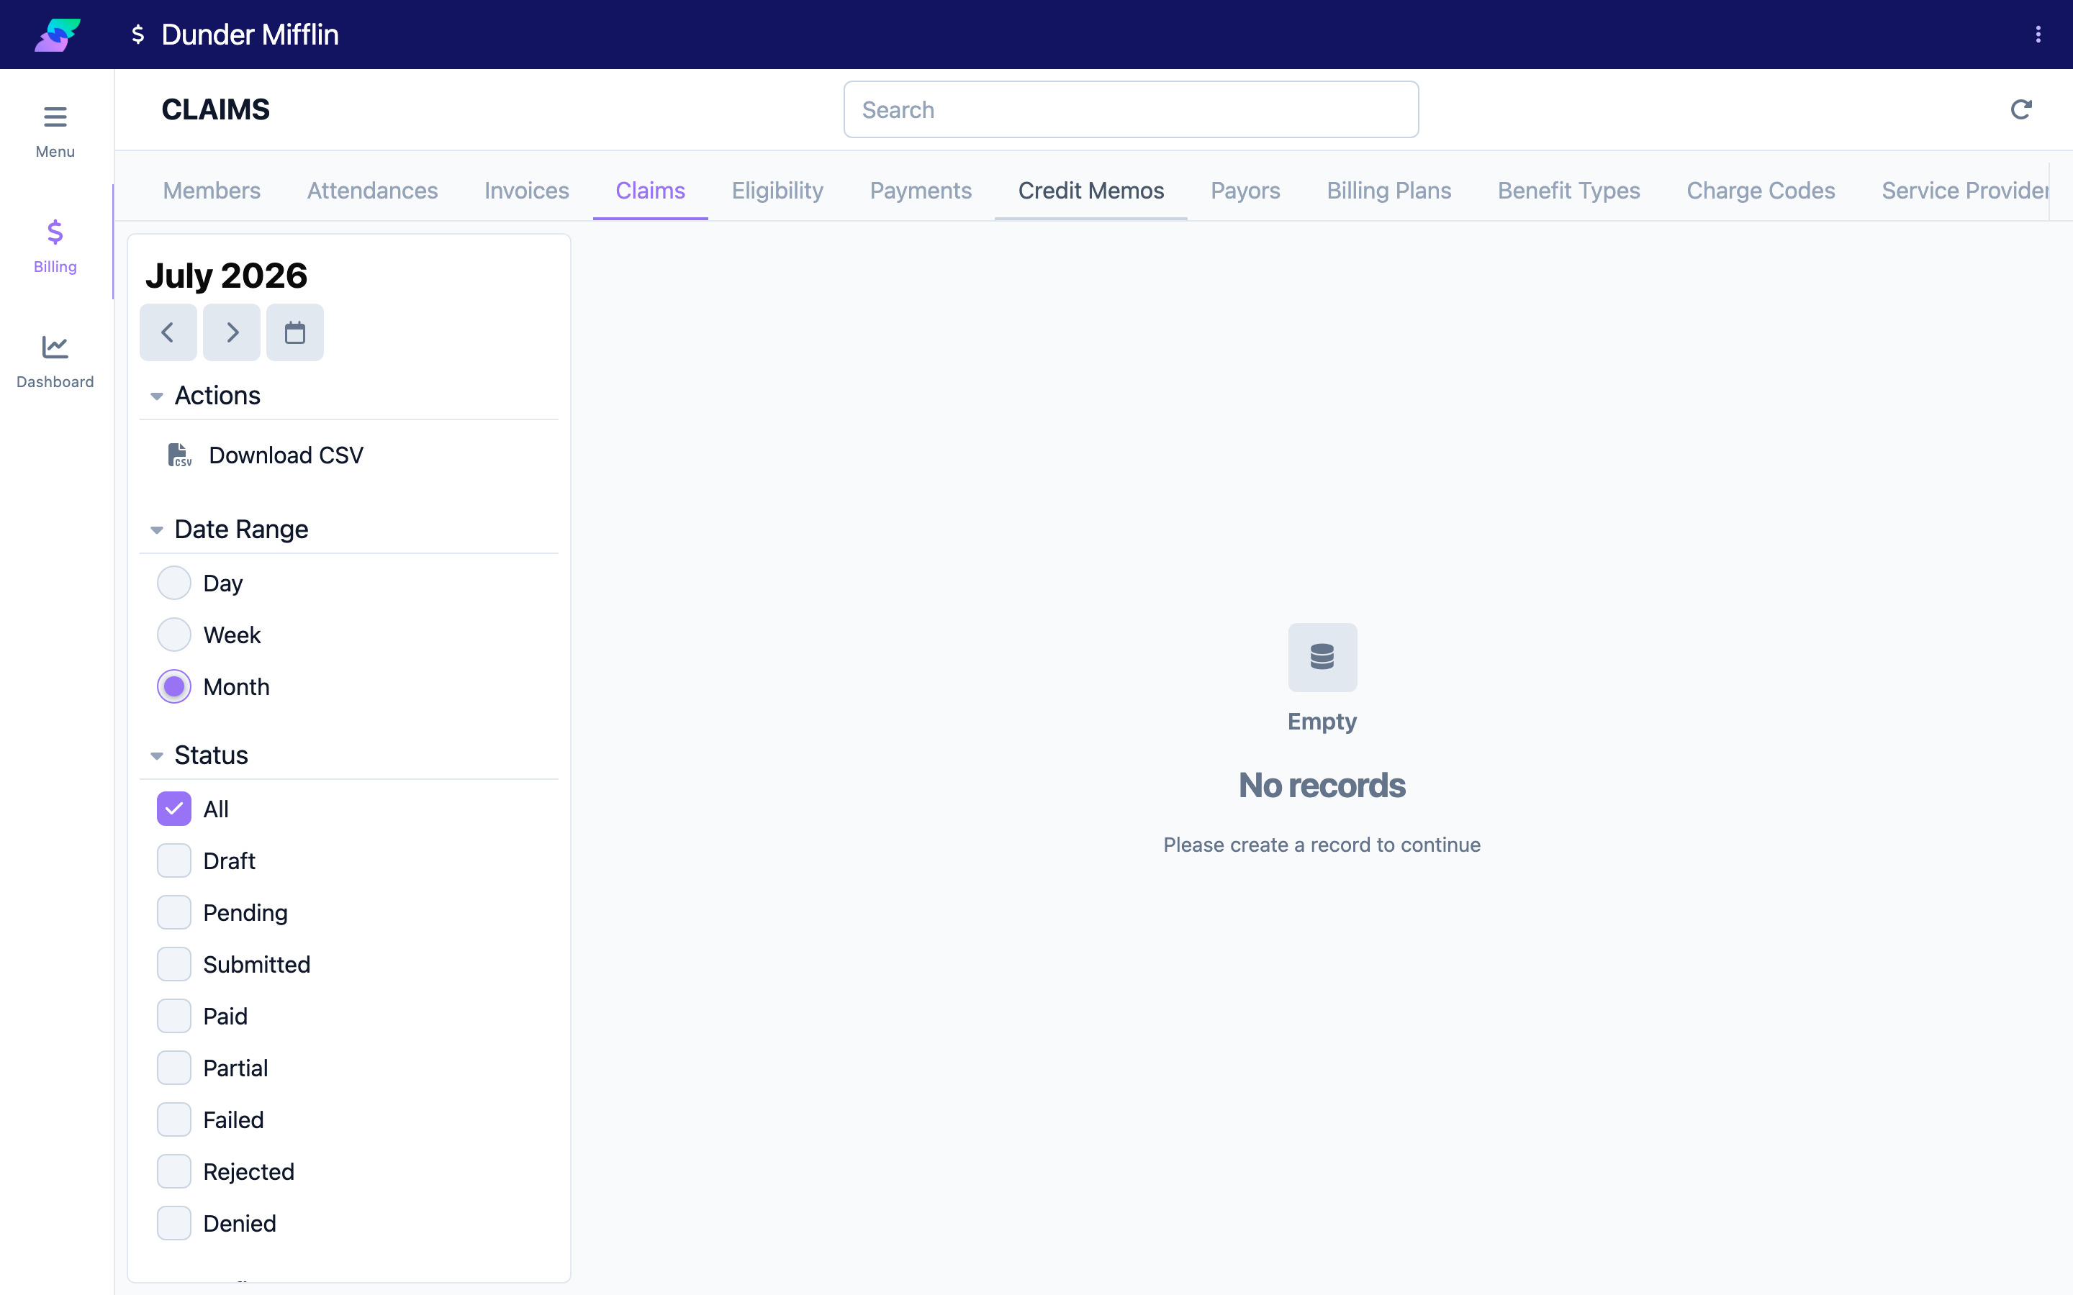This screenshot has height=1295, width=2073.
Task: Select the Claims tab
Action: [650, 190]
